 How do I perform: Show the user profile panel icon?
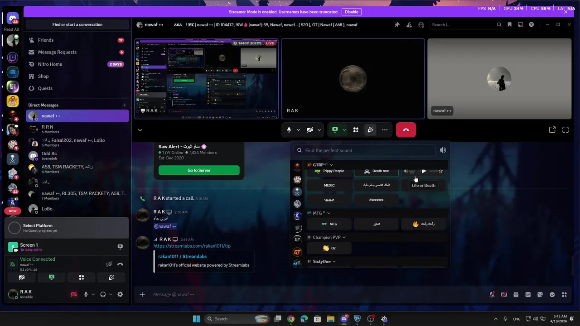[421, 25]
